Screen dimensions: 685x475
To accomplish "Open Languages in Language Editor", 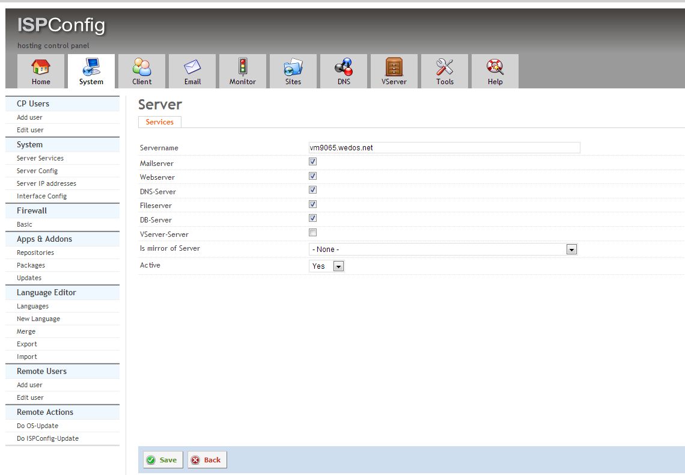I will point(32,306).
